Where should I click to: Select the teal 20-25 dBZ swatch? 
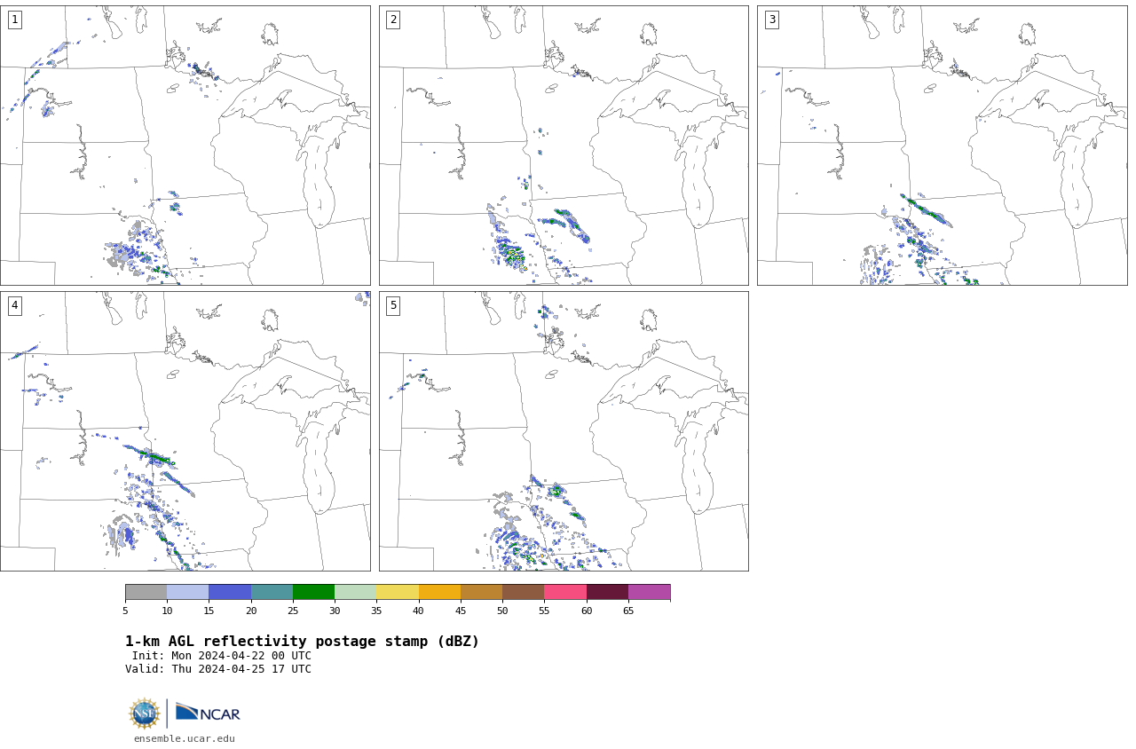coord(272,592)
